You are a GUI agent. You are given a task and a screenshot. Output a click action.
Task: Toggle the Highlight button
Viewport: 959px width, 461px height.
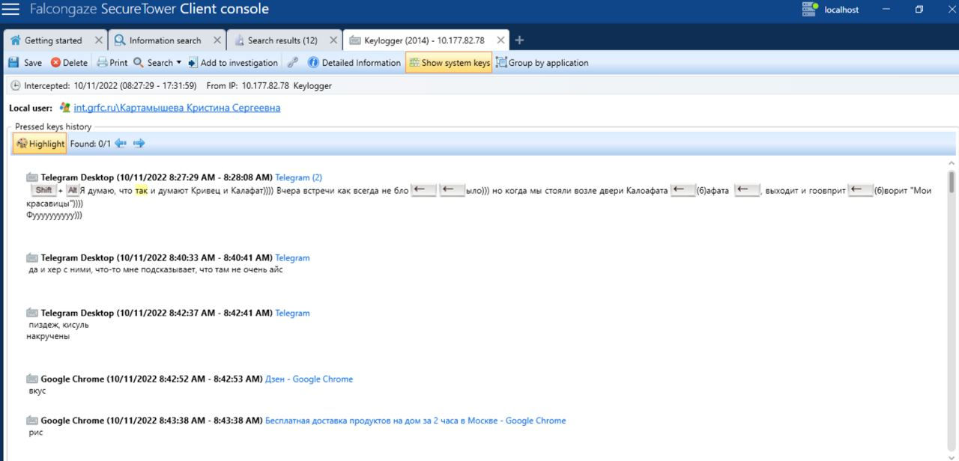pyautogui.click(x=40, y=144)
